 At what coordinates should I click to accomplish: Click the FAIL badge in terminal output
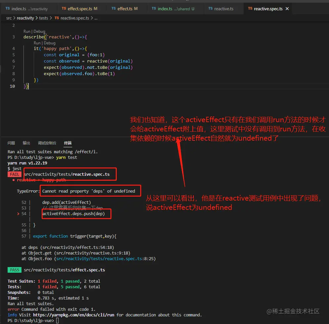point(15,174)
